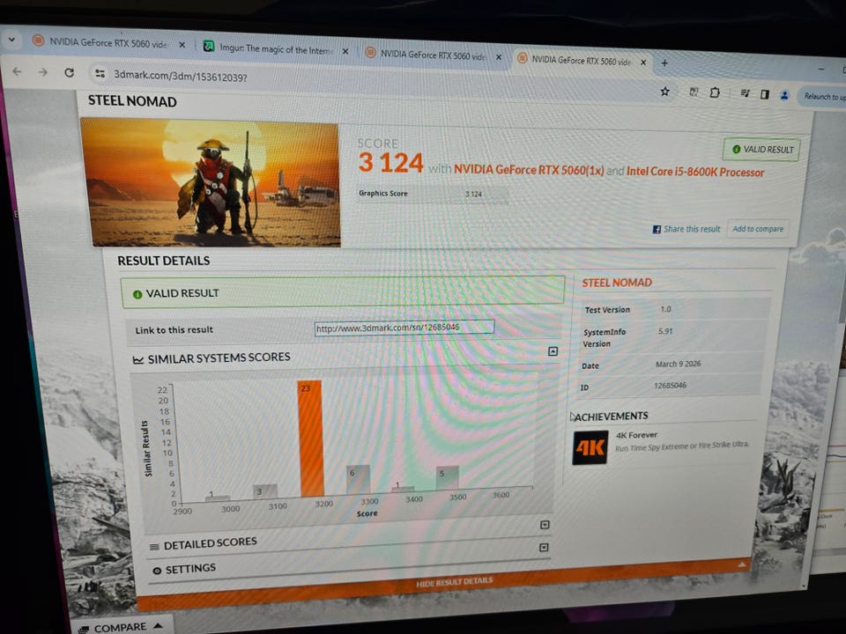Click the Graphics Score value 3 124
Viewport: 846px width, 634px height.
pos(473,194)
